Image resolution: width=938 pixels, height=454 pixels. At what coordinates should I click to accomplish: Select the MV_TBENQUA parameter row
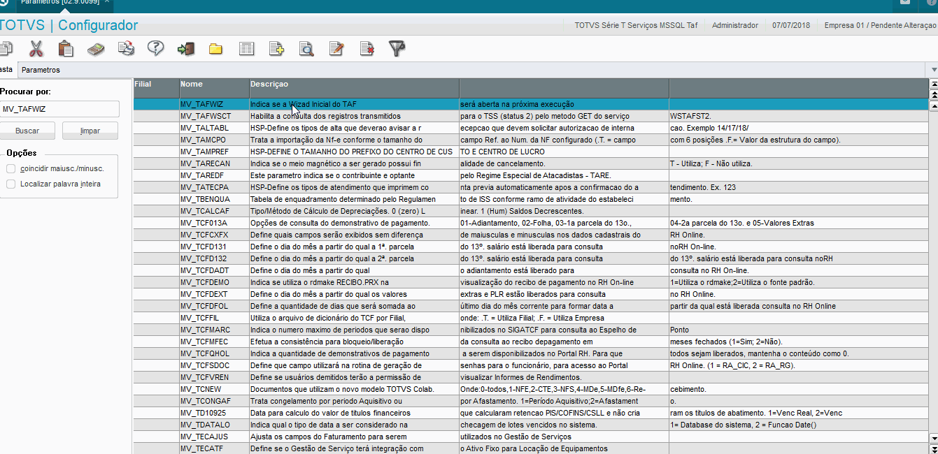pos(530,199)
